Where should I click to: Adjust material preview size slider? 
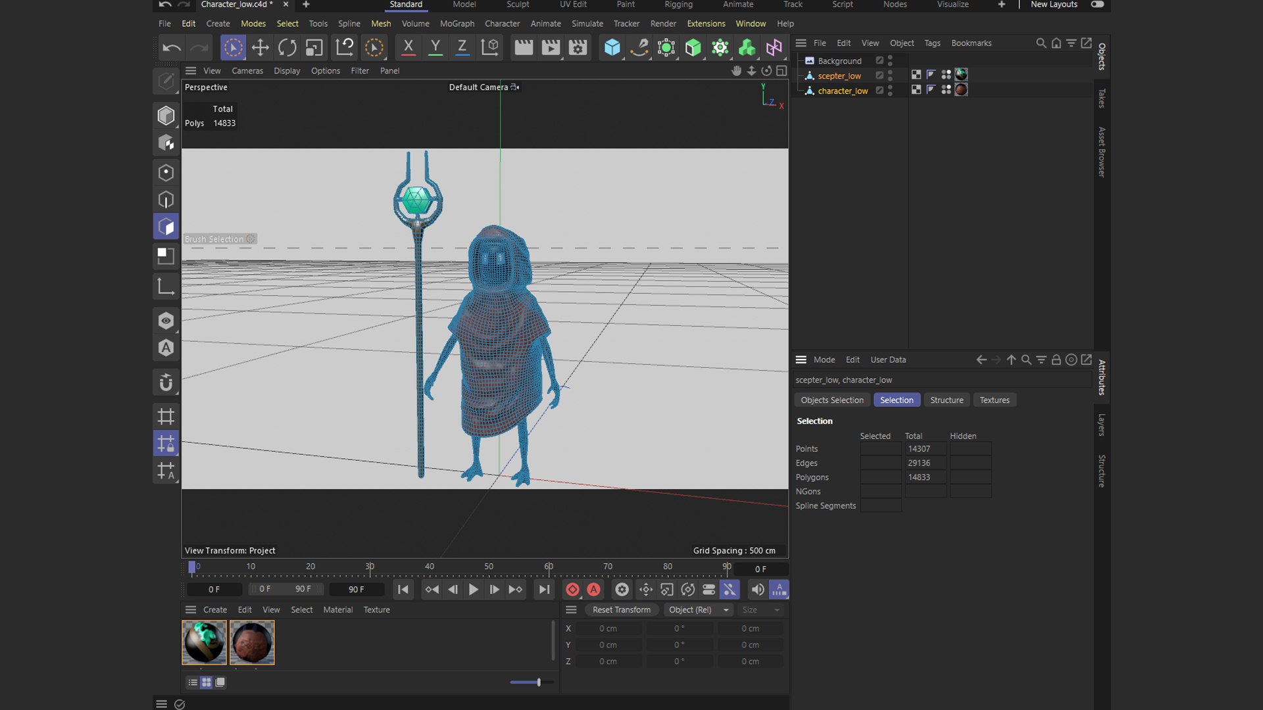tap(538, 682)
